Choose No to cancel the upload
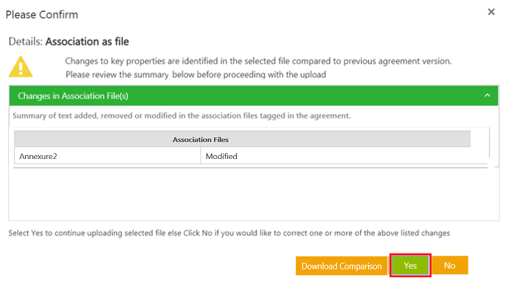505x289 pixels. pyautogui.click(x=450, y=266)
